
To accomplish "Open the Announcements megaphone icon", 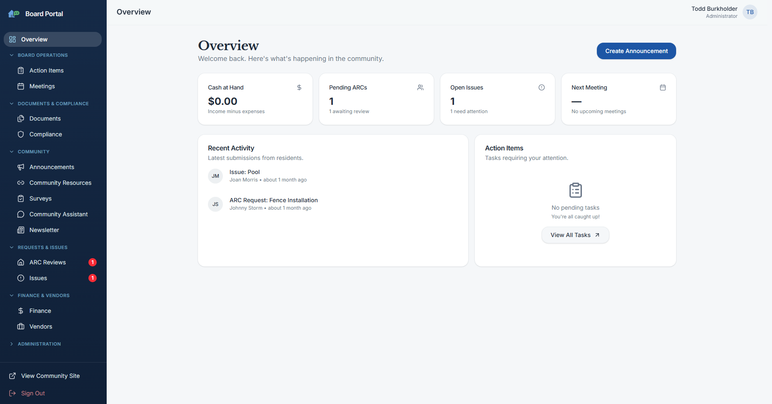I will coord(21,167).
